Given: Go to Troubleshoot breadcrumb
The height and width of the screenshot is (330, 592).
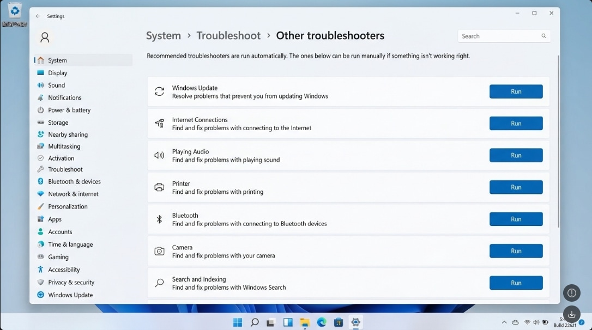Looking at the screenshot, I should [x=228, y=35].
